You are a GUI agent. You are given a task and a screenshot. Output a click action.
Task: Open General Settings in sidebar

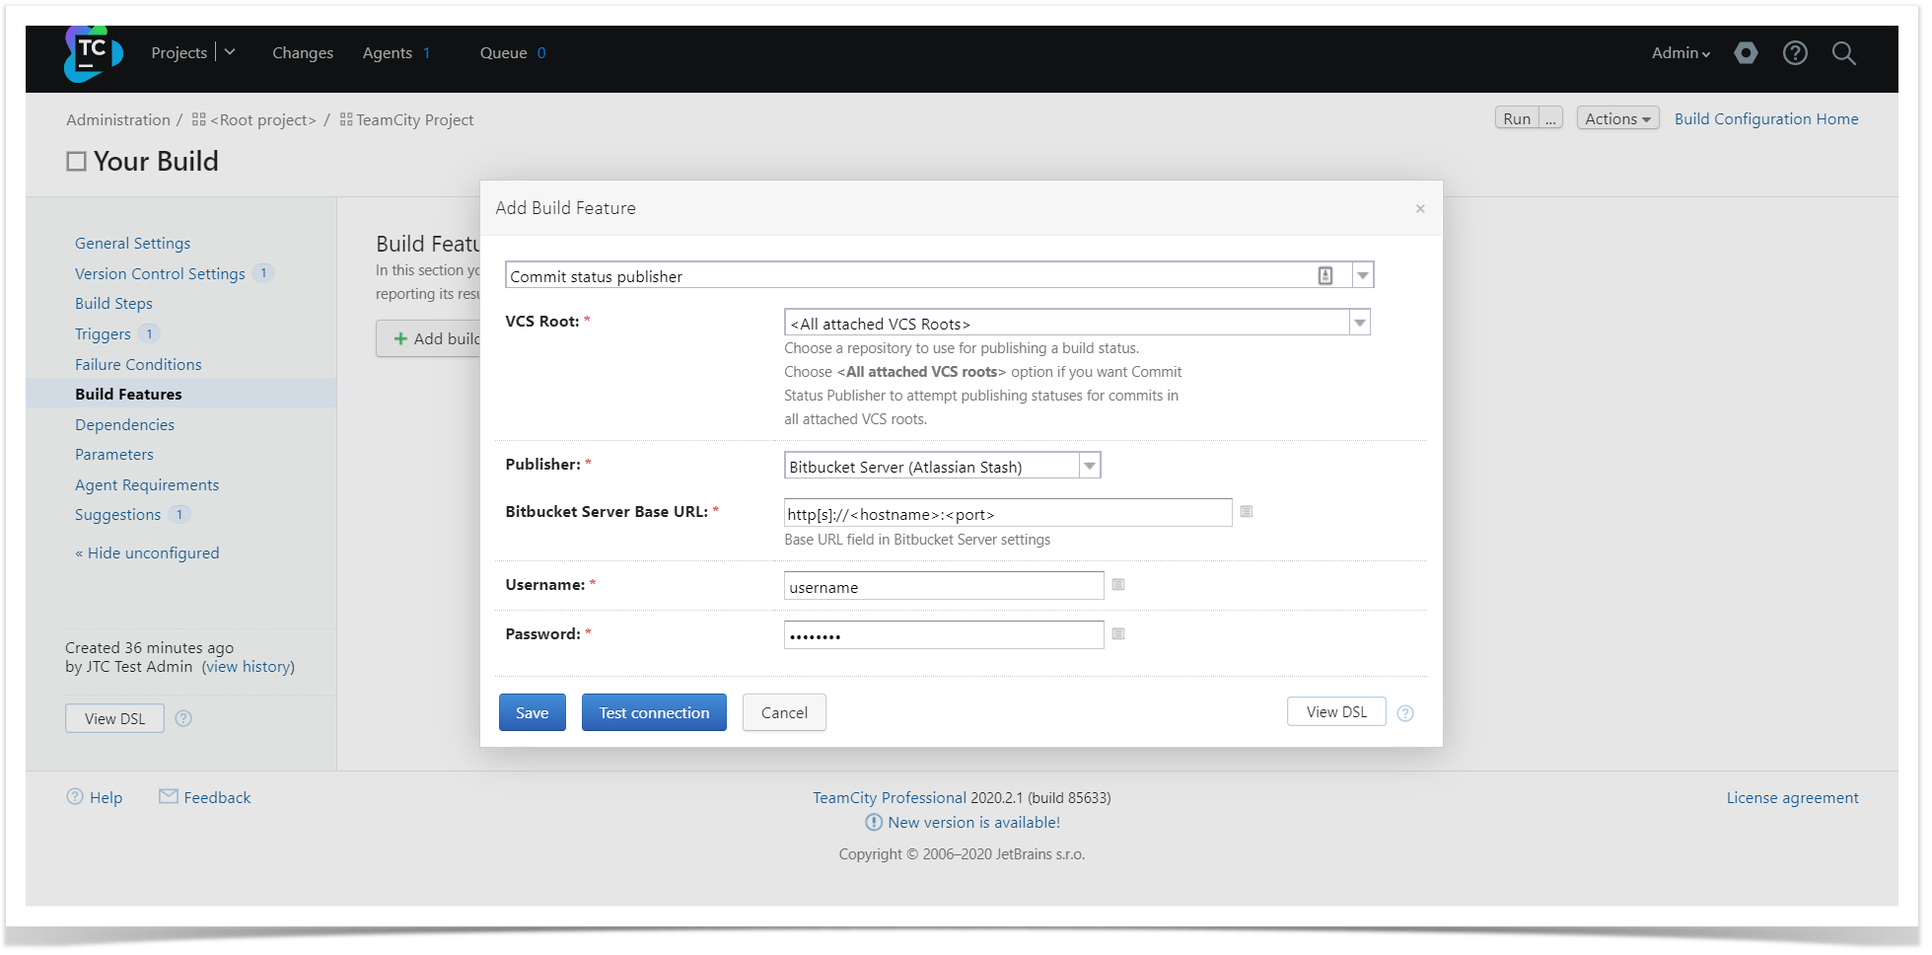click(x=133, y=243)
